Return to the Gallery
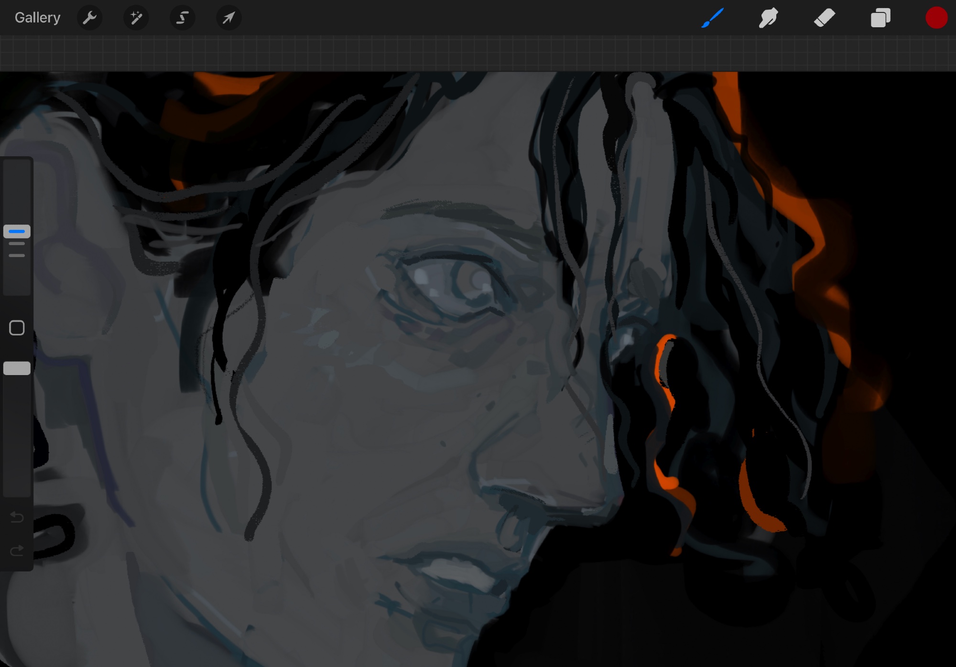This screenshot has height=667, width=956. [37, 18]
